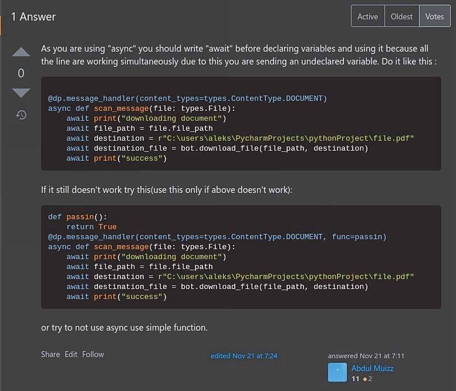Follow this answer via the Follow link
This screenshot has width=456, height=391.
tap(93, 354)
